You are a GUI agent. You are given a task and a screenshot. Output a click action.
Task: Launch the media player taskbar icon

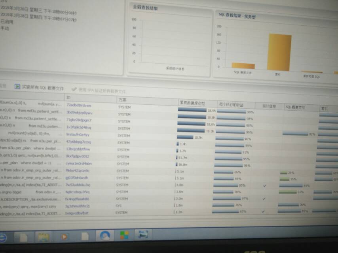click(x=64, y=236)
